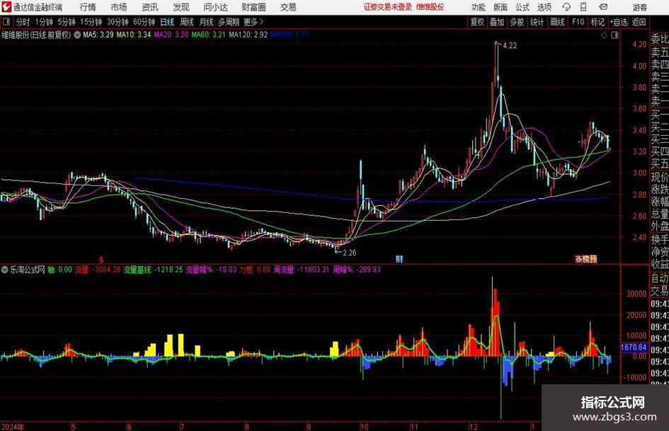Switch to the 分时 period tab
Viewport: 669px width, 431px height.
pos(23,22)
